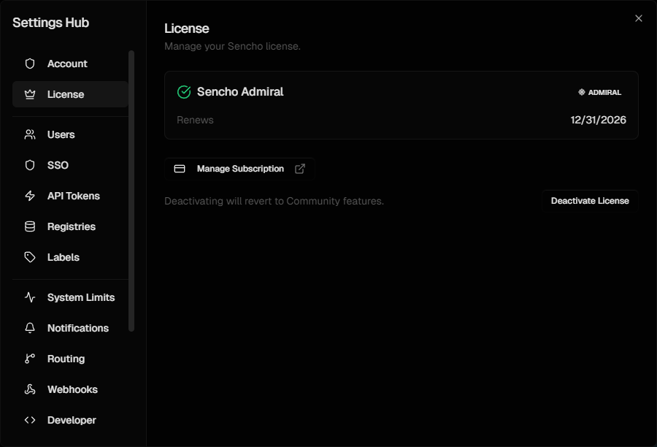Click the SSO shield icon
657x447 pixels.
(30, 165)
